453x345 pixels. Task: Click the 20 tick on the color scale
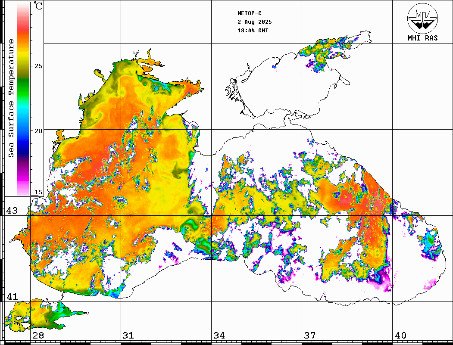38,131
